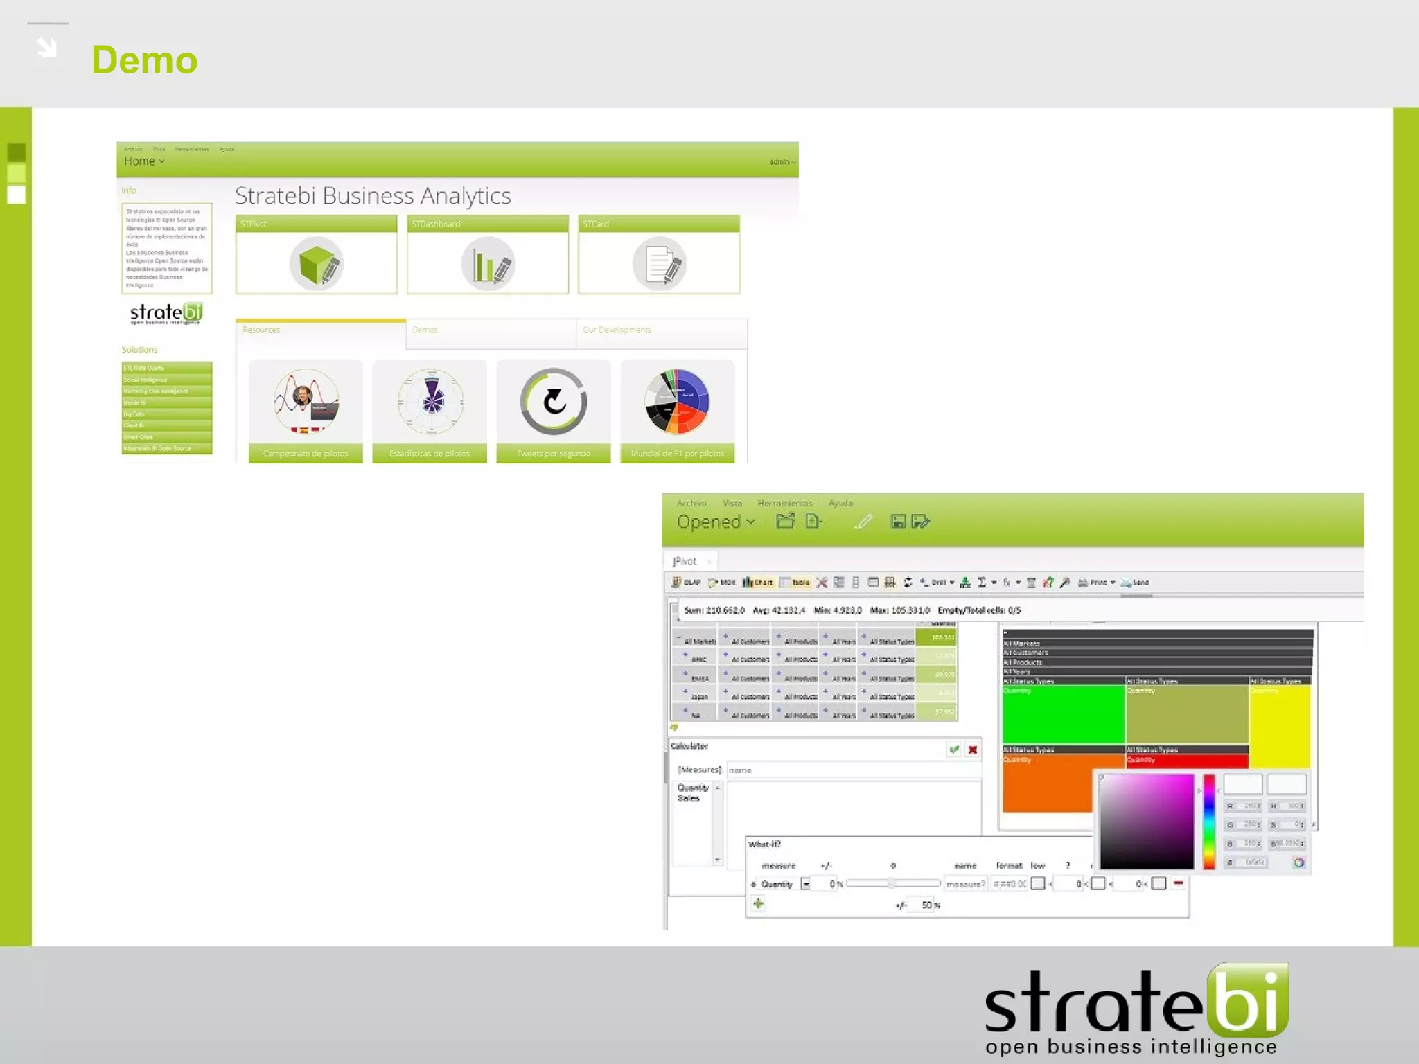Viewport: 1419px width, 1064px height.
Task: Open the Quantity measure dropdown
Action: pos(806,884)
